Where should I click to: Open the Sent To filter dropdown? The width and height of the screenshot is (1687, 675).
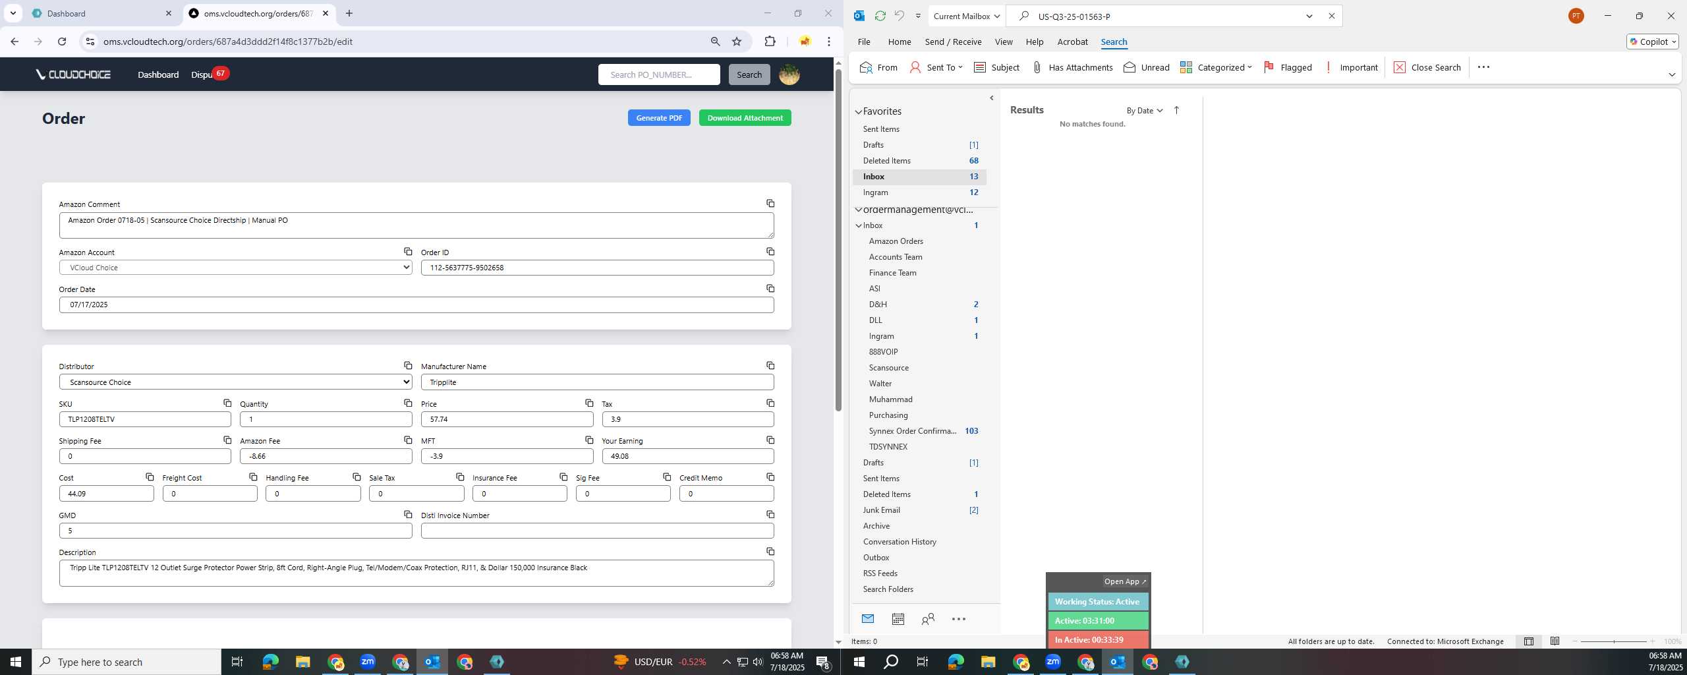point(936,67)
